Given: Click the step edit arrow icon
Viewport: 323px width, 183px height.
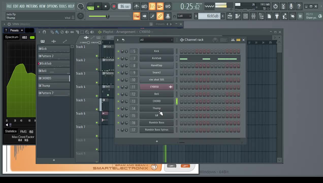Looking at the screenshot, I should (x=144, y=16).
